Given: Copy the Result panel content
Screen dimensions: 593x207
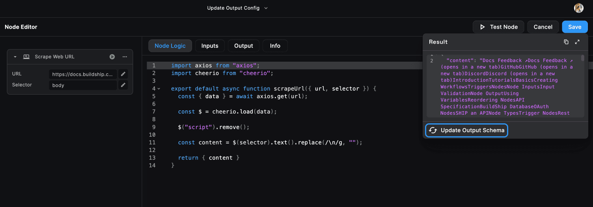Looking at the screenshot, I should [566, 42].
